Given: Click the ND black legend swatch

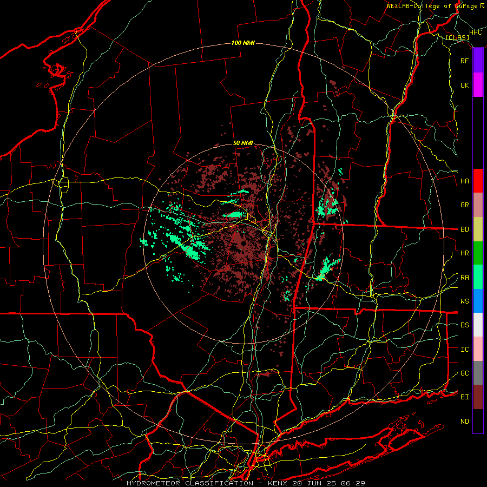Looking at the screenshot, I should tap(478, 421).
